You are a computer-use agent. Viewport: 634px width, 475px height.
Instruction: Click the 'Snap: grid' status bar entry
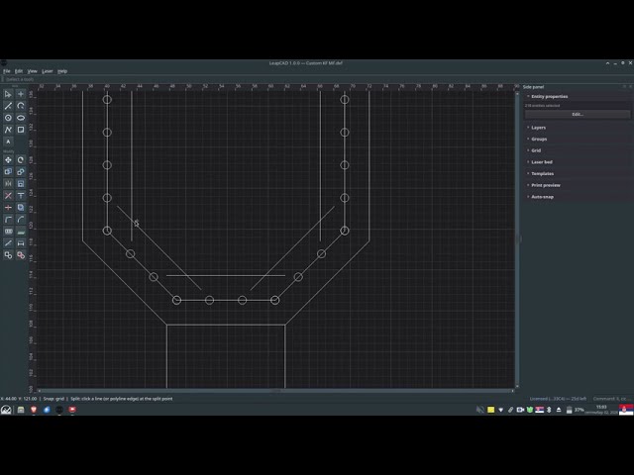53,399
